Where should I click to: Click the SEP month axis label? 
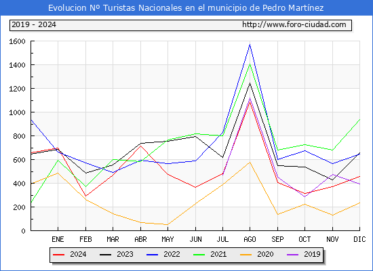277,239
